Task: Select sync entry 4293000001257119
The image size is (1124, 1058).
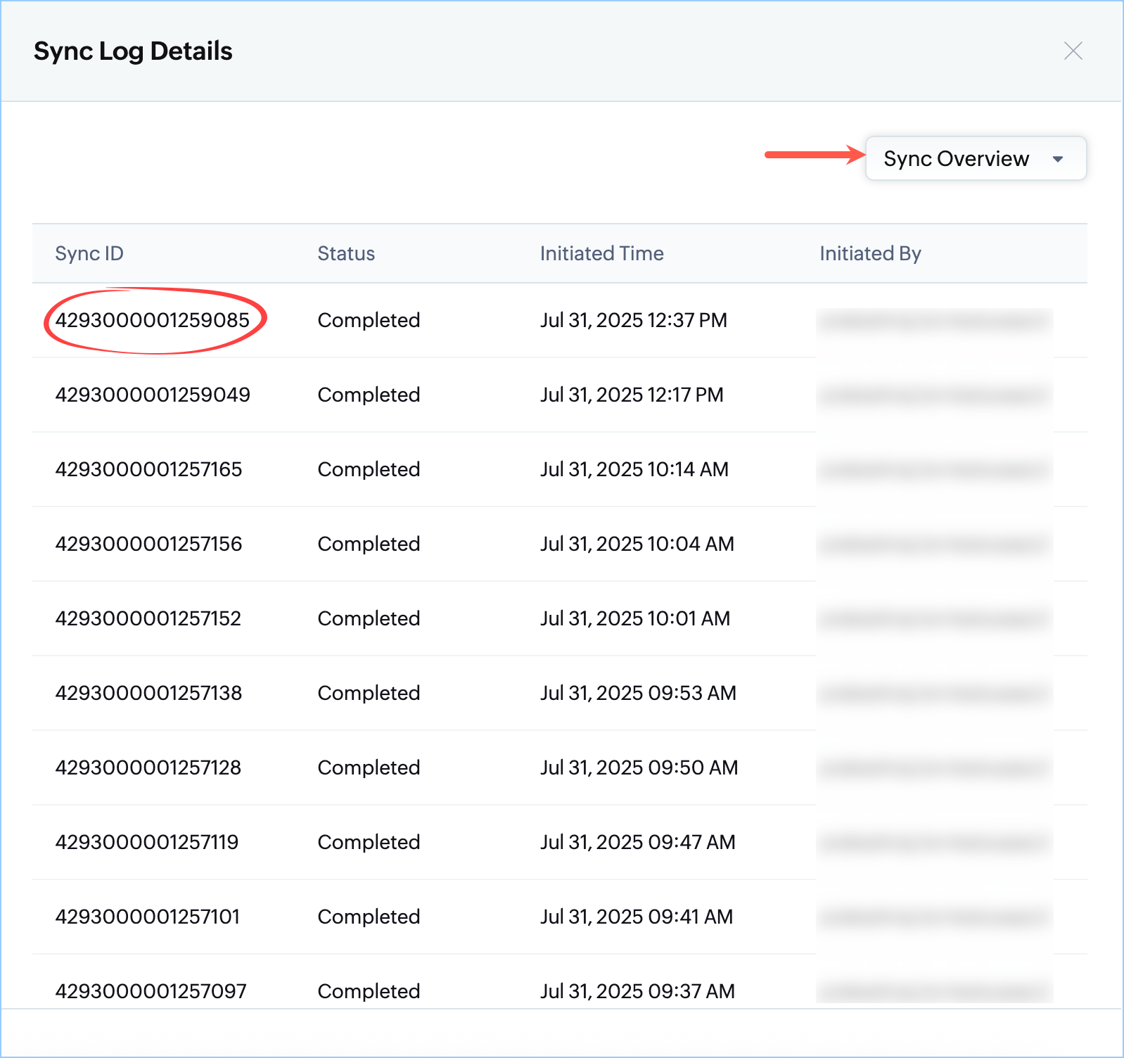Action: [147, 842]
